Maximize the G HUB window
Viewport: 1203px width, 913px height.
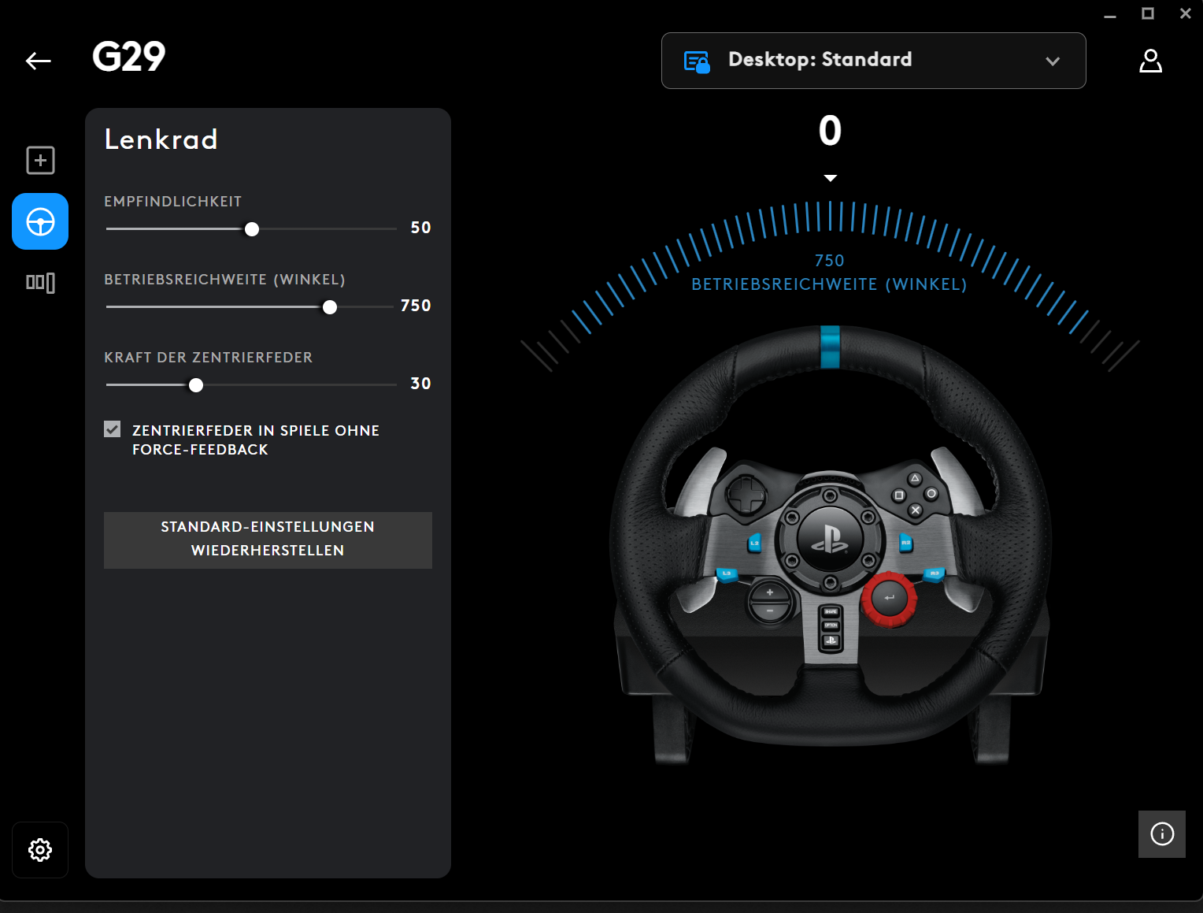tap(1148, 13)
